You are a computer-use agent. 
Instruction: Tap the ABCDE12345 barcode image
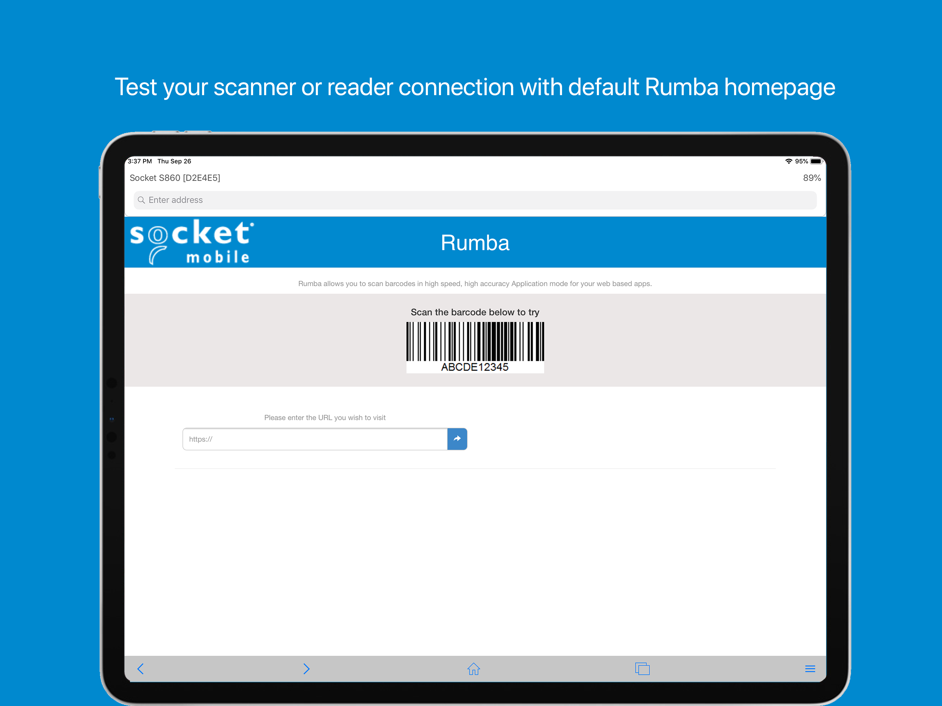(x=475, y=347)
